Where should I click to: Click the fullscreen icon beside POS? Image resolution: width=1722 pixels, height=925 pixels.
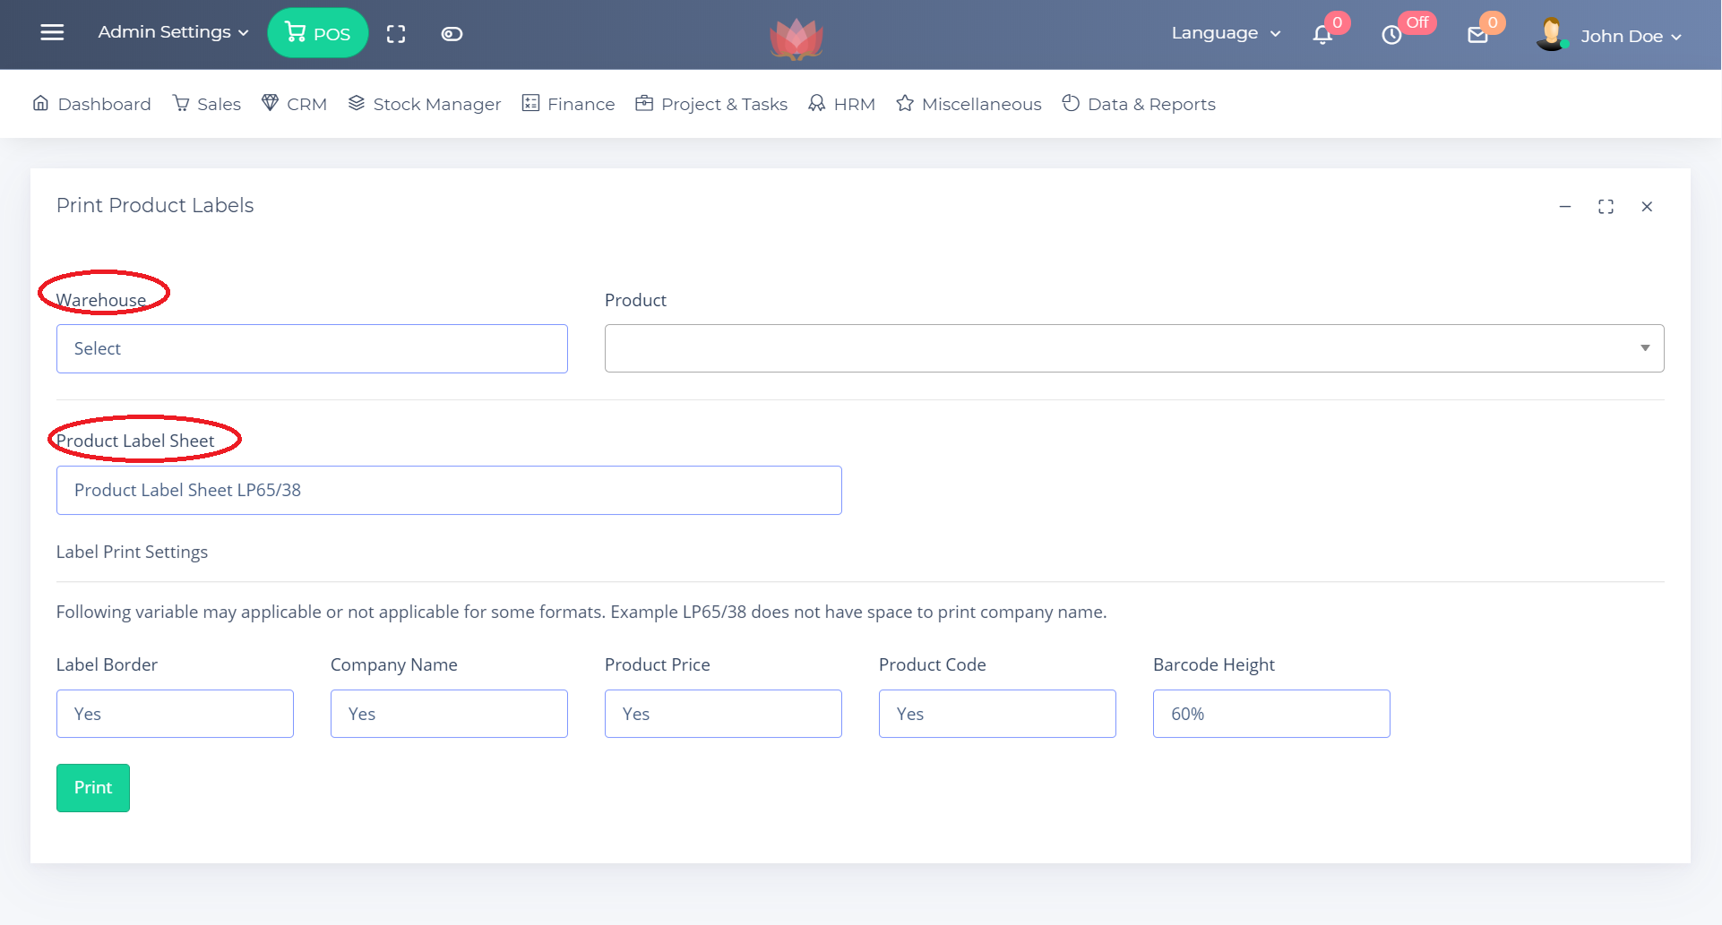coord(396,34)
